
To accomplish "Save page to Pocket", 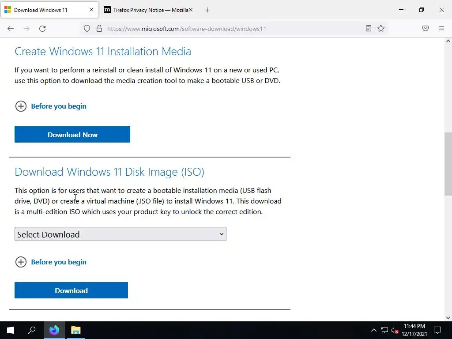I will (x=426, y=28).
